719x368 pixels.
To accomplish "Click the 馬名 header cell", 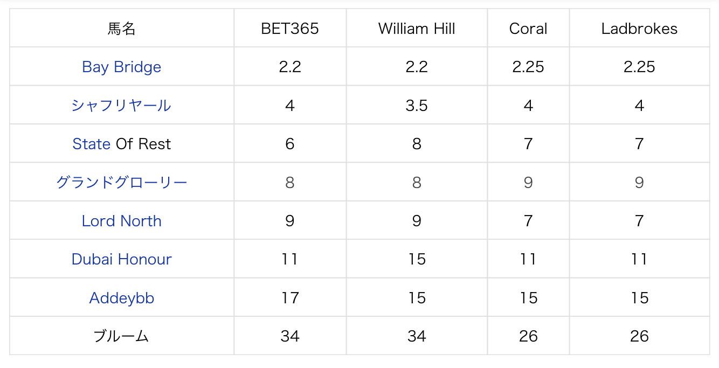I will point(121,29).
